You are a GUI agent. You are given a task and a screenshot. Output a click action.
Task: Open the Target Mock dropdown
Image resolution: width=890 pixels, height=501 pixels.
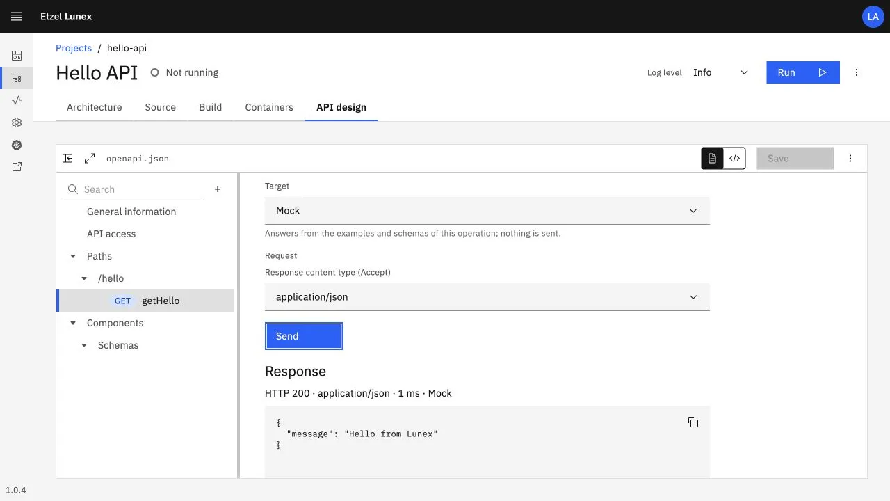click(487, 211)
